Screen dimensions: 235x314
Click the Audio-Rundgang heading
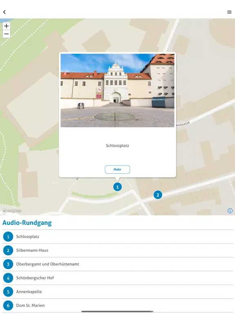pyautogui.click(x=27, y=223)
